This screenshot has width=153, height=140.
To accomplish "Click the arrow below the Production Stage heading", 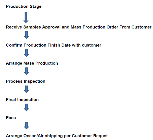I will tap(26, 18).
